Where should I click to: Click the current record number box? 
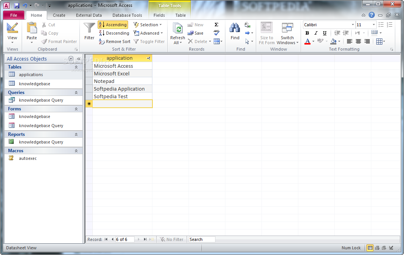click(125, 239)
